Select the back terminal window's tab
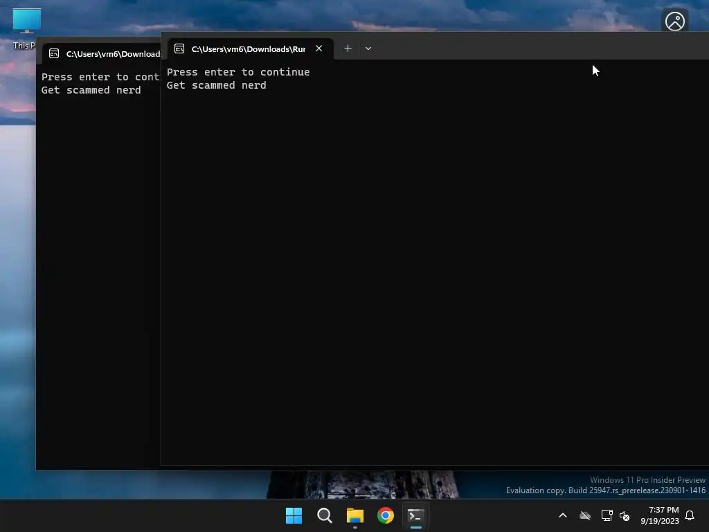The width and height of the screenshot is (709, 532). pos(103,54)
